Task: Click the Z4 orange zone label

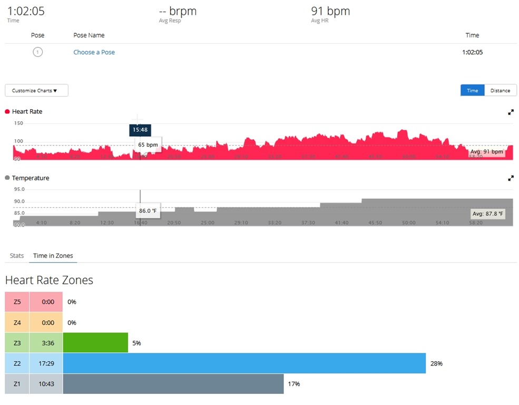Action: [x=17, y=322]
